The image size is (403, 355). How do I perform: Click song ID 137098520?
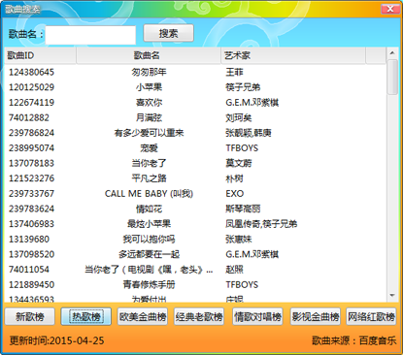pyautogui.click(x=31, y=254)
